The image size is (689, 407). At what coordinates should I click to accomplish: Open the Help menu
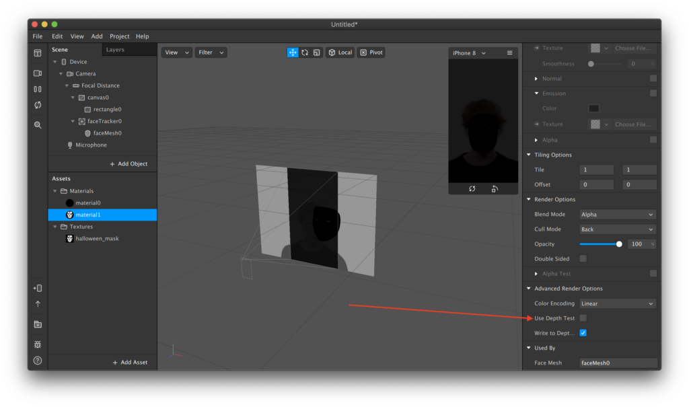[x=143, y=36]
